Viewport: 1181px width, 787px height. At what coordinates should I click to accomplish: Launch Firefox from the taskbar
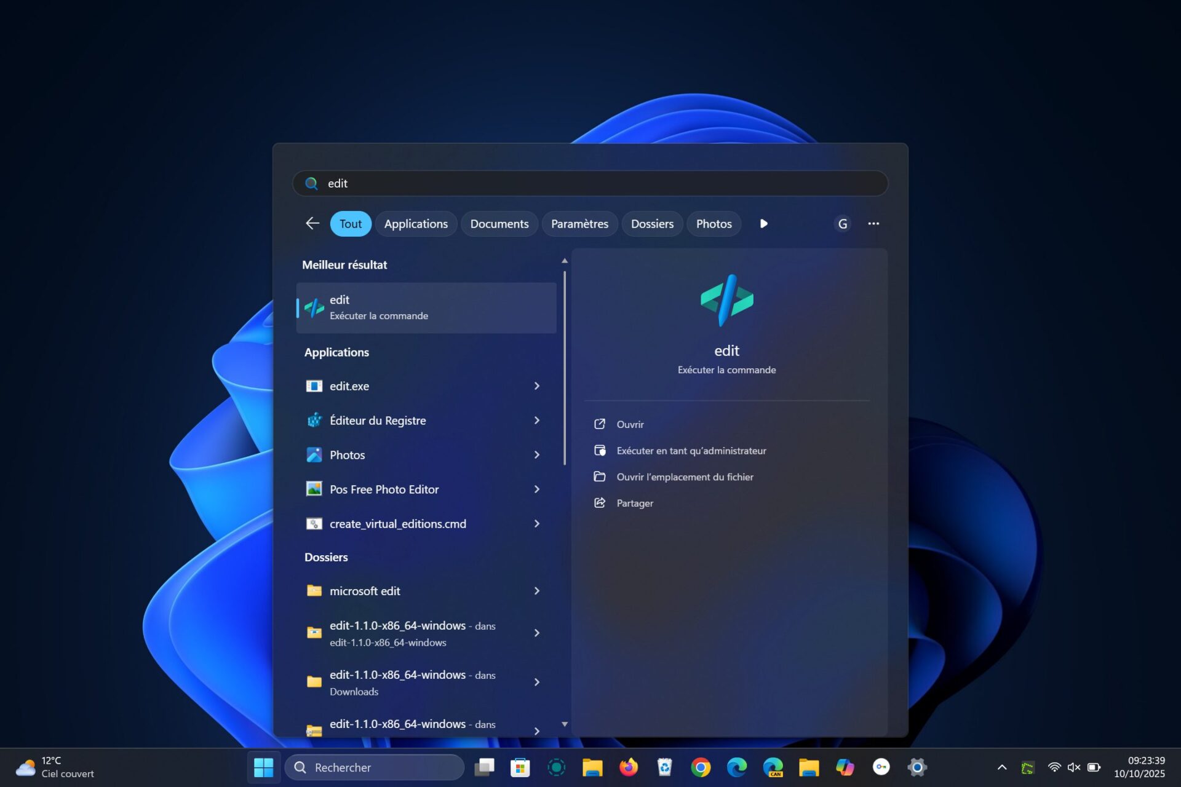coord(628,767)
